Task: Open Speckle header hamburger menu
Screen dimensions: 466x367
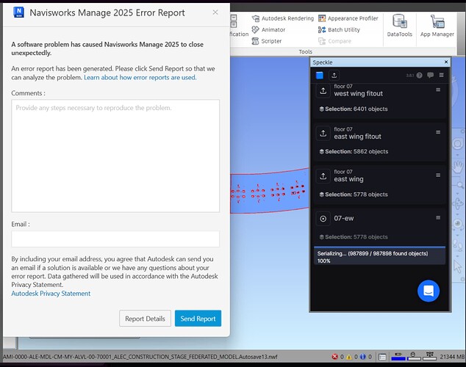Action: click(441, 76)
